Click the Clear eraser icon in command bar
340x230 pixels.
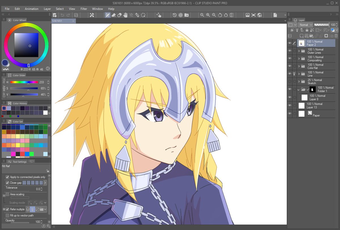tap(113, 15)
